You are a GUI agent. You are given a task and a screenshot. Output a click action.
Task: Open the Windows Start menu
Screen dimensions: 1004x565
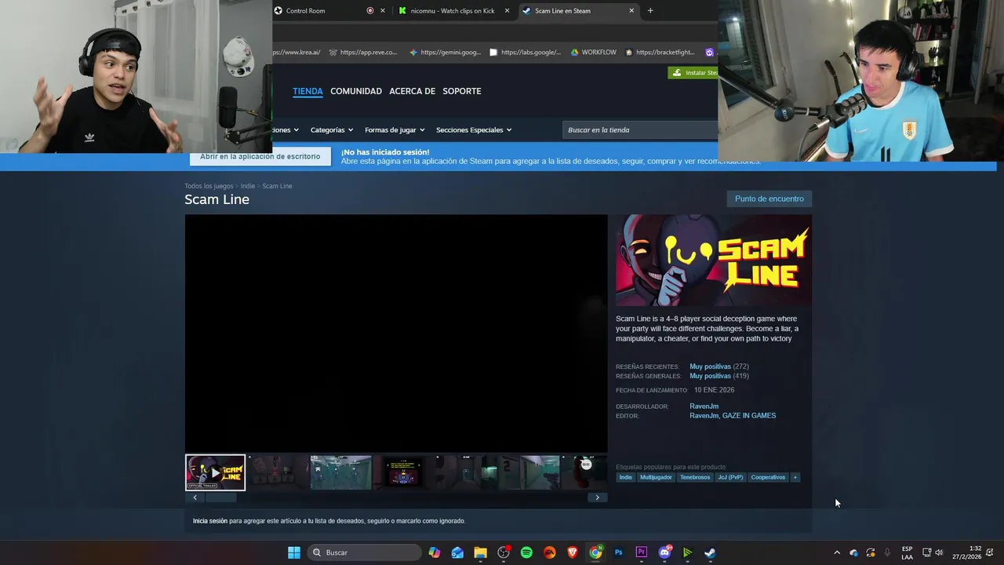click(x=293, y=552)
